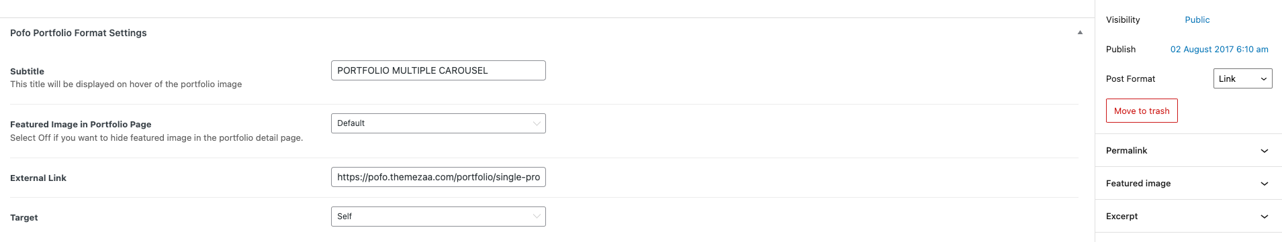The height and width of the screenshot is (242, 1282).
Task: Expand the Permalink section chevron
Action: pos(1264,151)
